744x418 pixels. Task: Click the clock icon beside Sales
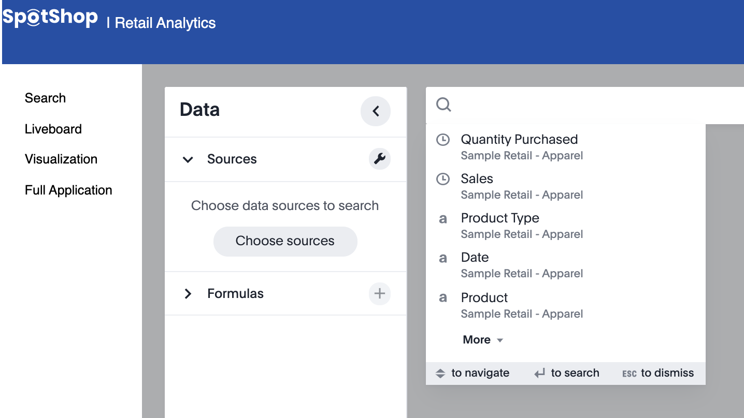point(443,179)
